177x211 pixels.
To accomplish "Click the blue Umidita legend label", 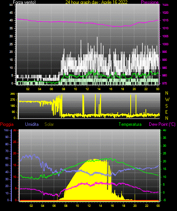I will click(x=32, y=124).
